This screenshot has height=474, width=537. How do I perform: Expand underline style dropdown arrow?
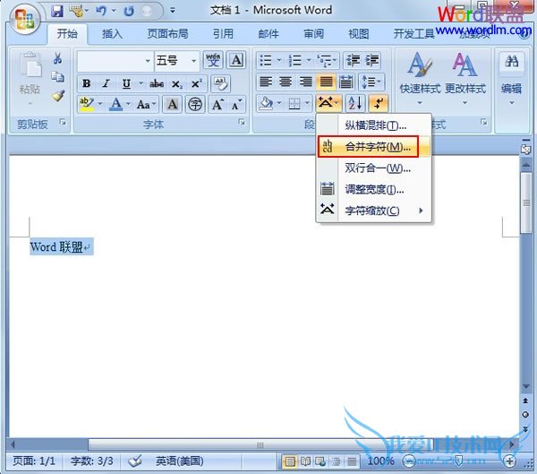(x=141, y=83)
